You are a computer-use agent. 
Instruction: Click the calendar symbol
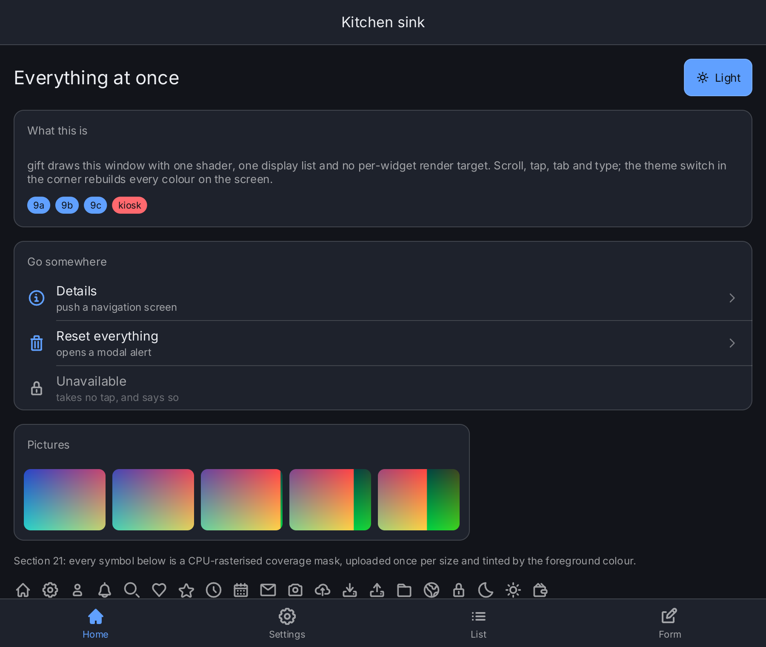coord(241,590)
